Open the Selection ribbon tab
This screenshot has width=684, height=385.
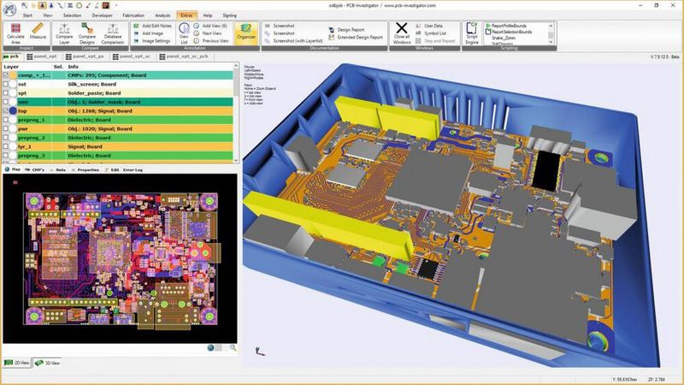click(72, 15)
